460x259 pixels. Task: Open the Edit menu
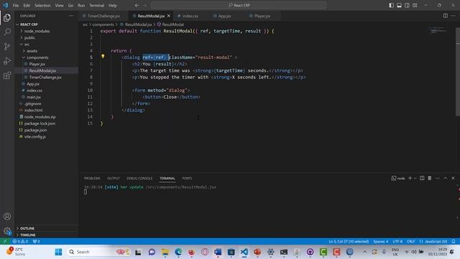coord(27,5)
